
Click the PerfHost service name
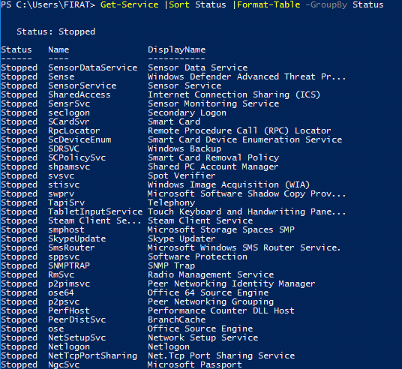point(69,310)
